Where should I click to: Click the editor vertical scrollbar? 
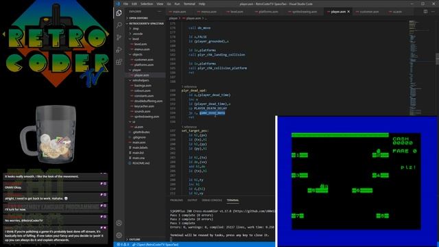click(x=438, y=60)
